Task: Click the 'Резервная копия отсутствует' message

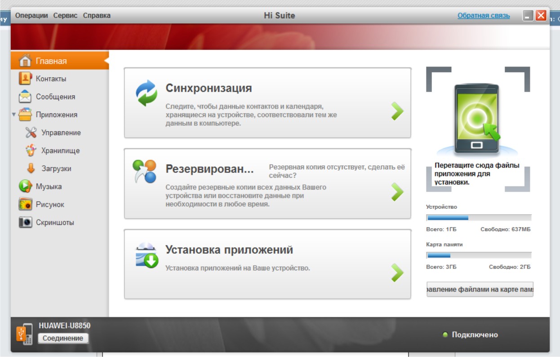Action: pyautogui.click(x=337, y=171)
